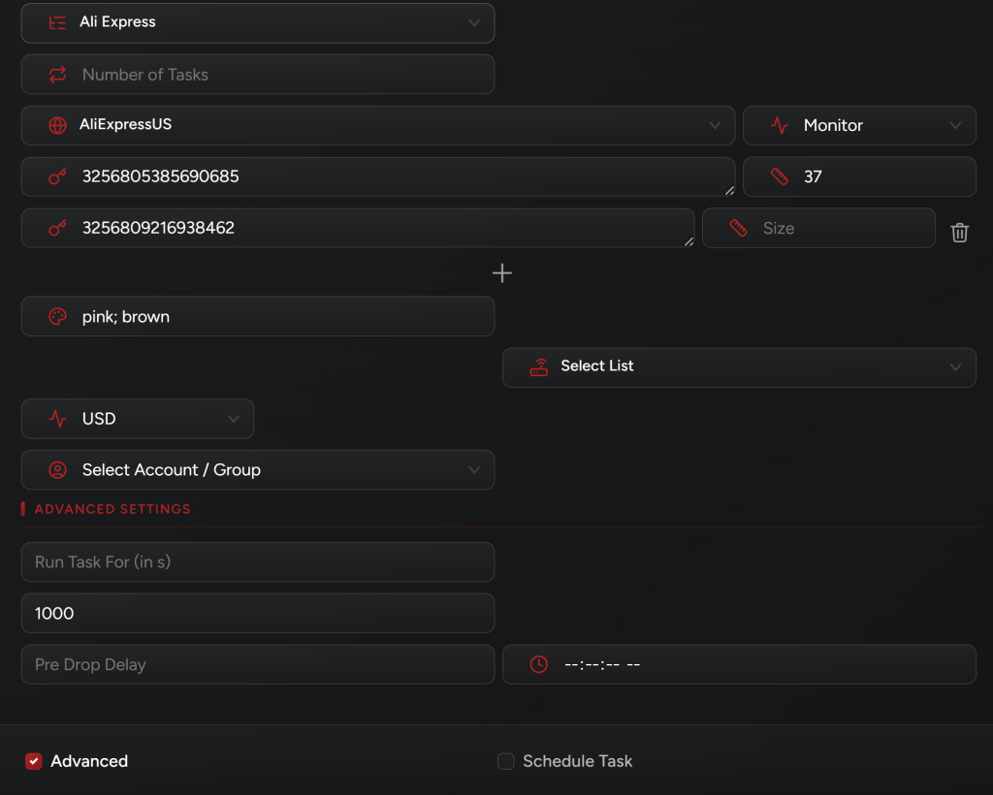Click the ruler icon next to size 37
This screenshot has width=993, height=795.
[779, 177]
